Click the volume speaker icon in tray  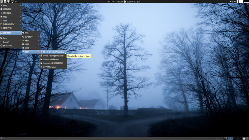pos(231,2)
